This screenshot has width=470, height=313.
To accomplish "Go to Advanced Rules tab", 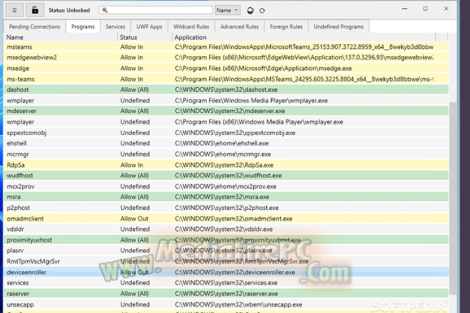I will pos(240,27).
